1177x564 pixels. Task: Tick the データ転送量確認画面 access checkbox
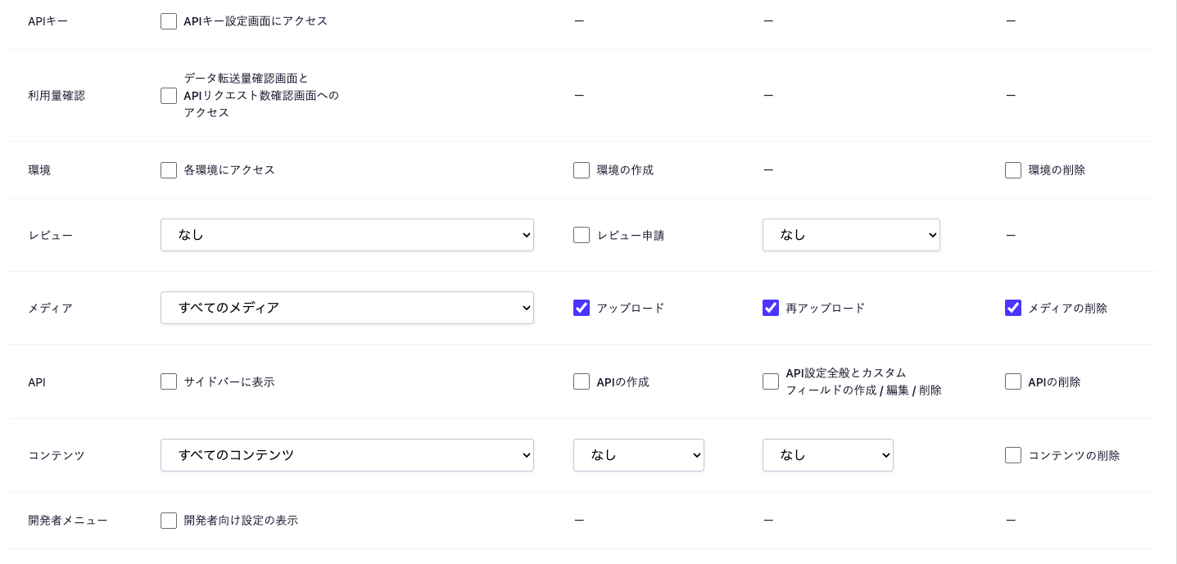pos(169,96)
